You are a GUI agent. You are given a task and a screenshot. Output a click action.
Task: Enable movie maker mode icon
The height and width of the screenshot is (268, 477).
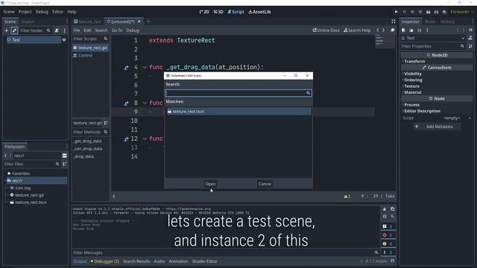(x=444, y=12)
